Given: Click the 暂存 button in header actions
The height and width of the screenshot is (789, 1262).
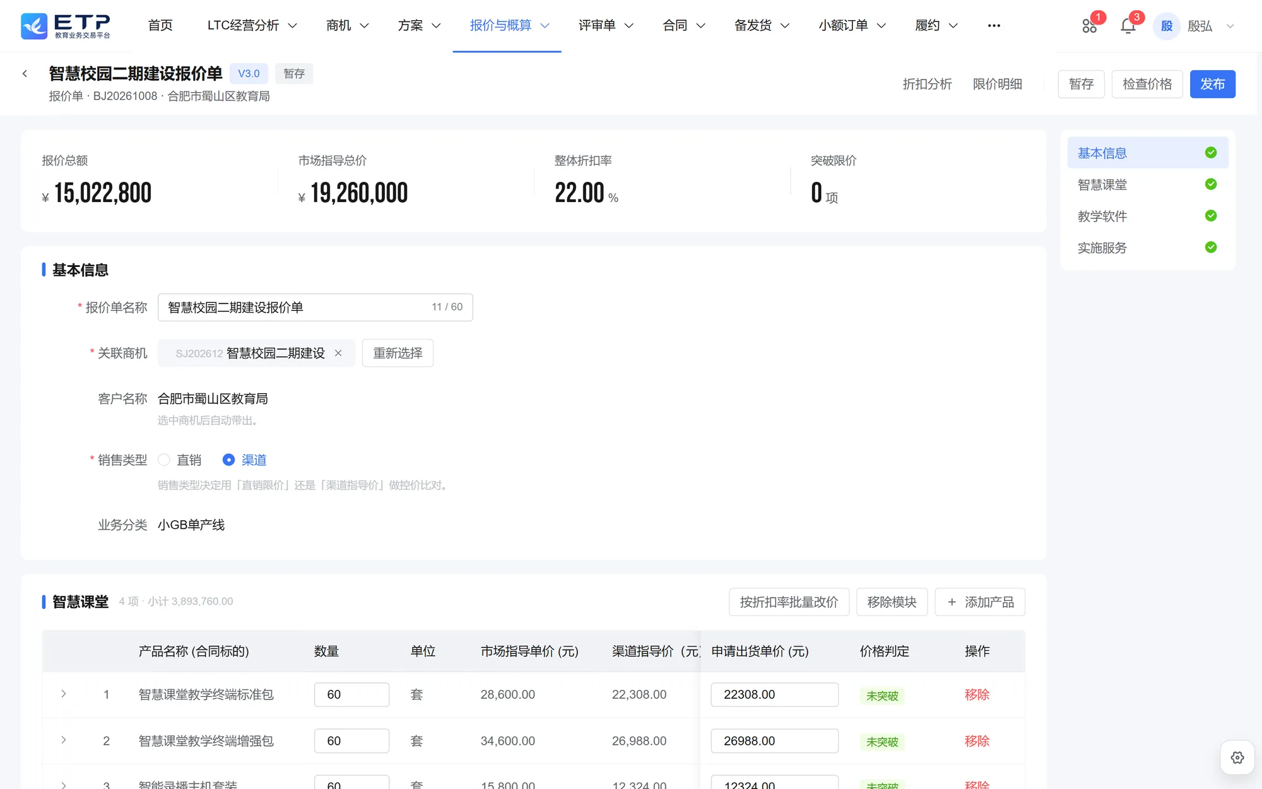Looking at the screenshot, I should coord(1081,84).
